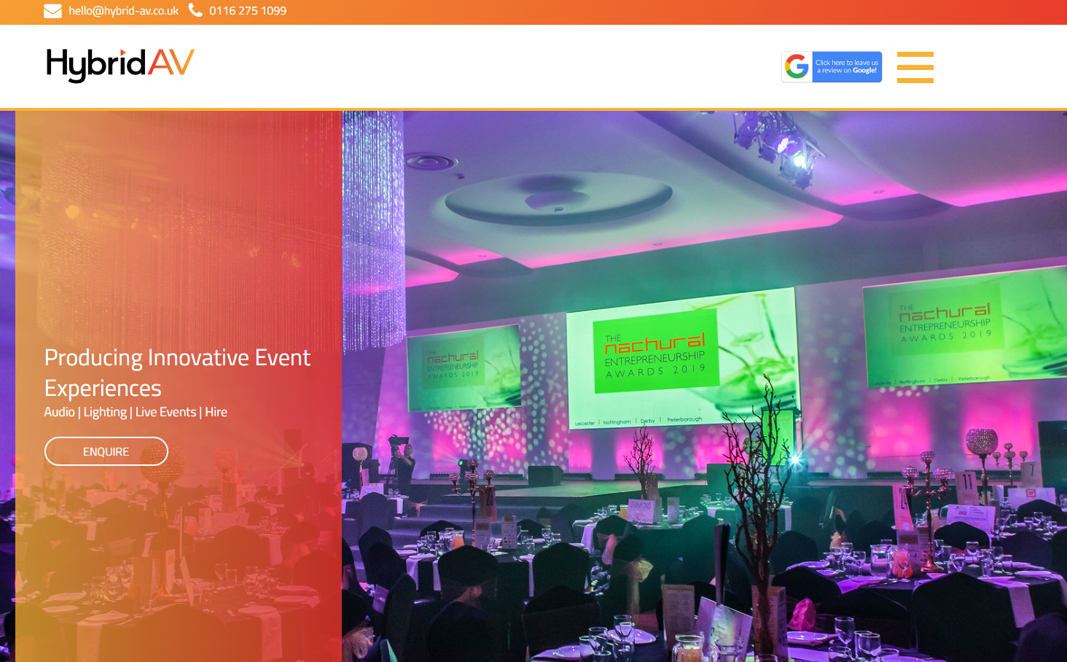Email hello@hybrid-av.co.uk
This screenshot has width=1067, height=662.
[122, 11]
